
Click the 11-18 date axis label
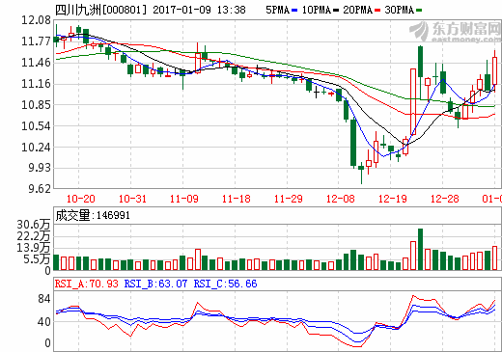click(237, 199)
